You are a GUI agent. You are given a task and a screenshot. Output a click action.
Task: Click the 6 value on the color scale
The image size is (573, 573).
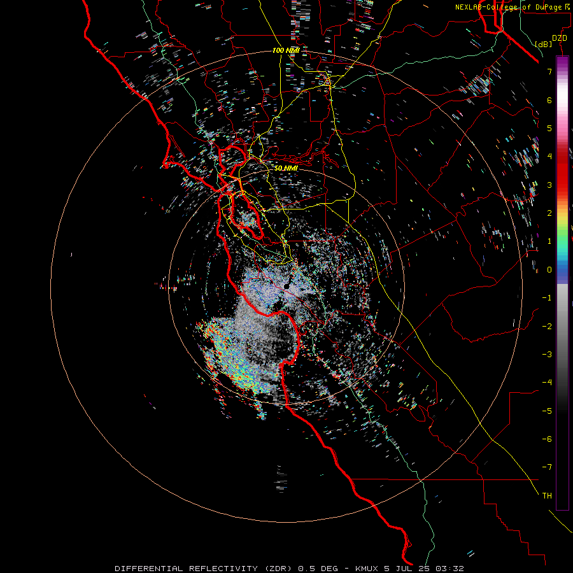(x=549, y=100)
